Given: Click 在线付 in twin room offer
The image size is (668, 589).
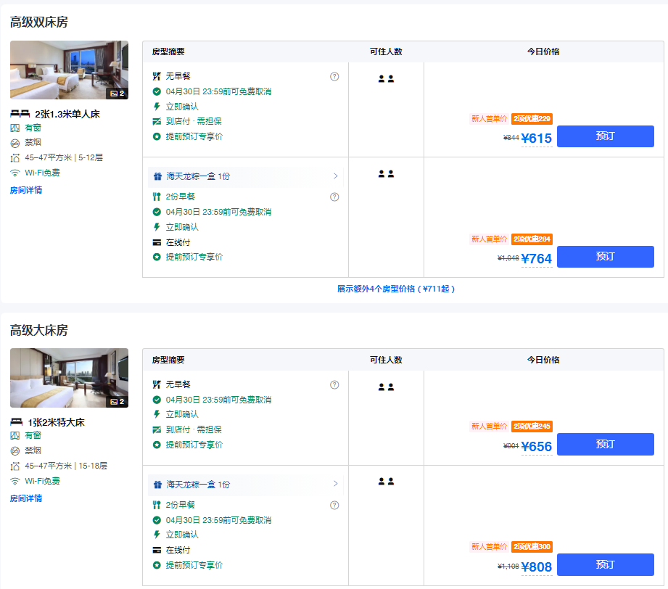Looking at the screenshot, I should (x=178, y=242).
